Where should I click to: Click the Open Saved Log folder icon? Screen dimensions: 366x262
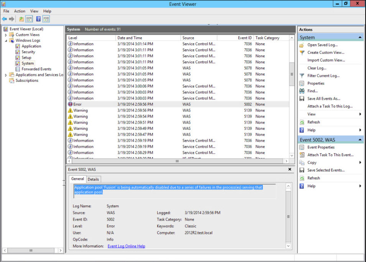302,45
